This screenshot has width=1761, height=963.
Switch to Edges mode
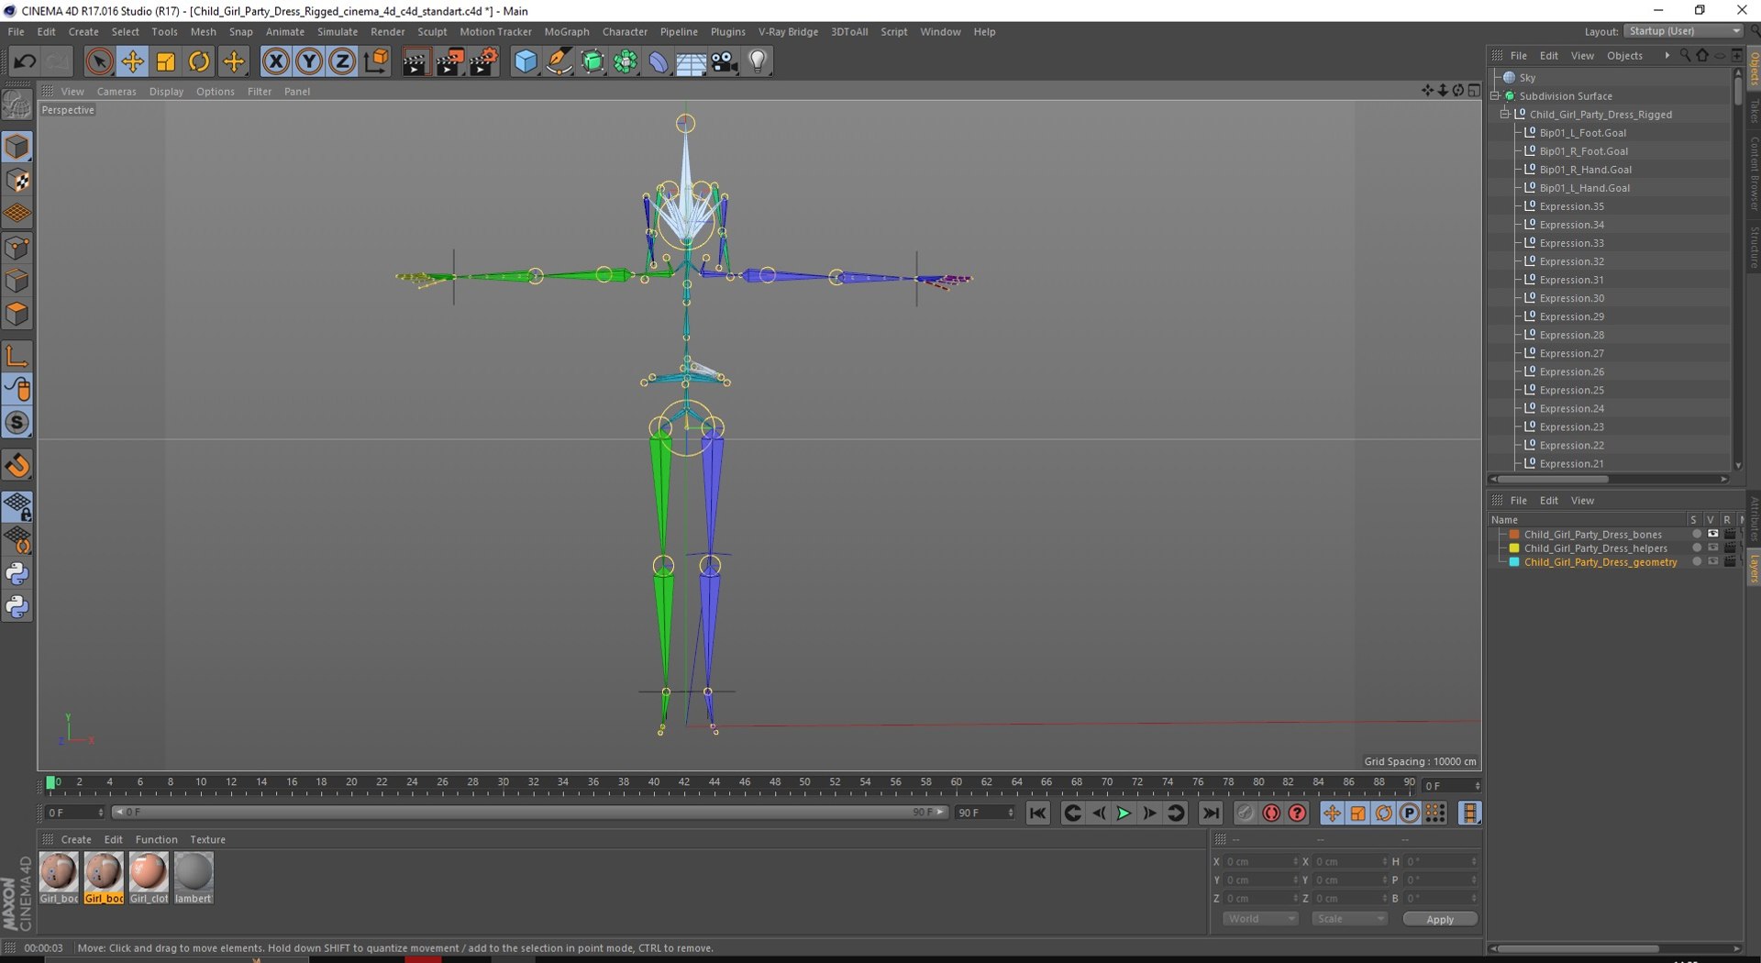(17, 281)
